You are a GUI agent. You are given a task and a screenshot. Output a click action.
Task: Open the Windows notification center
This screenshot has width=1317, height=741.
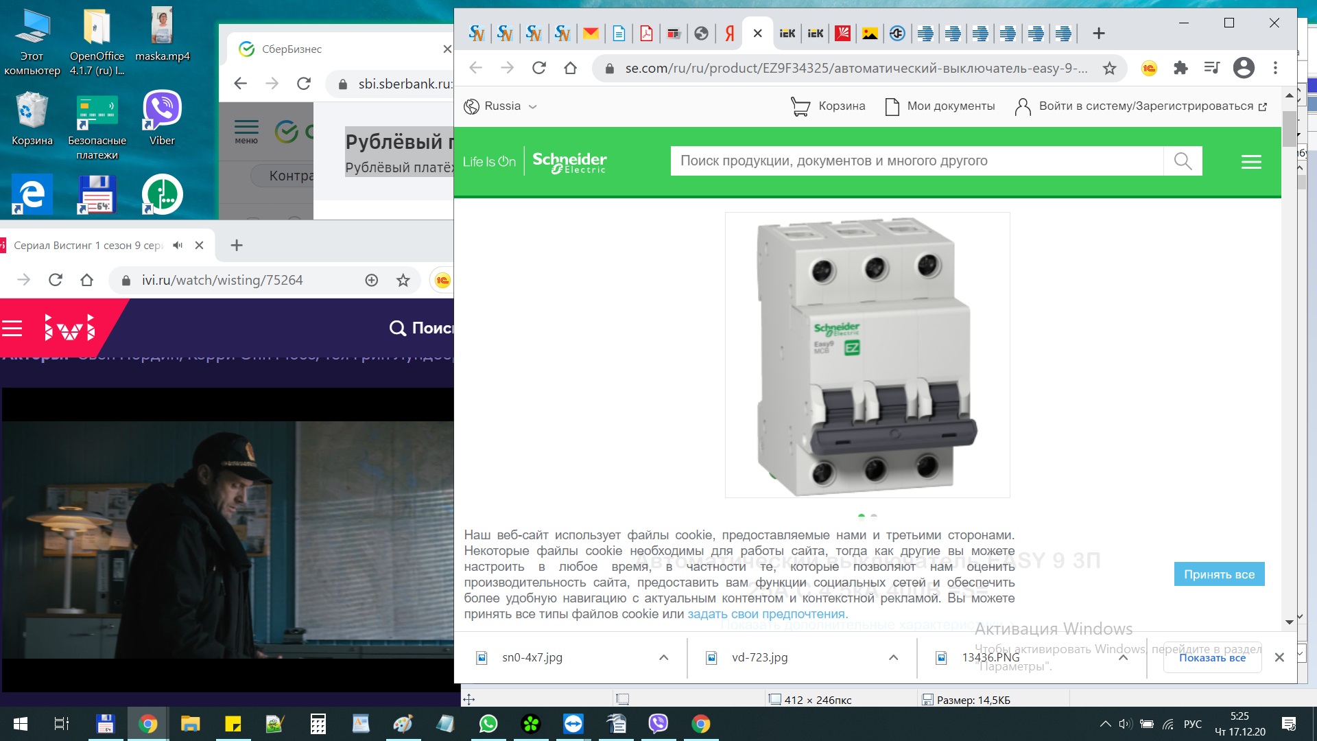tap(1289, 724)
